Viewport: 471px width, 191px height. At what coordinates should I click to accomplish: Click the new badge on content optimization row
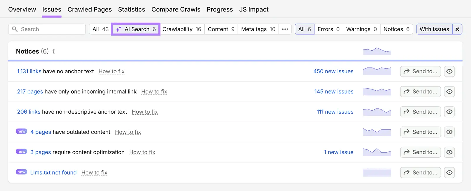click(x=21, y=152)
